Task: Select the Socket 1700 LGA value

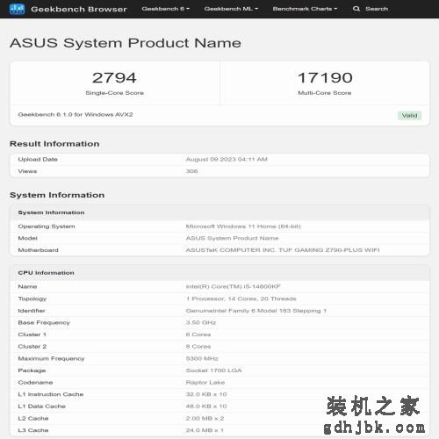Action: pyautogui.click(x=213, y=371)
